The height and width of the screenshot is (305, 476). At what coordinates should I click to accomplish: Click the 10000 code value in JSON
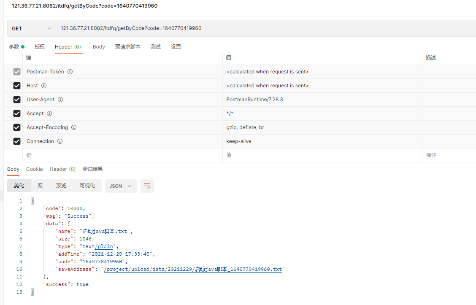pyautogui.click(x=75, y=208)
